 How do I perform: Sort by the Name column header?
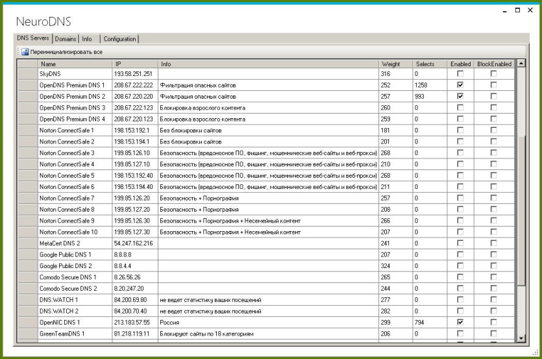75,64
